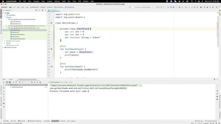The image size is (221, 124).
Task: Click the VCS commit checkmark in toolbar
Action: 192,7
